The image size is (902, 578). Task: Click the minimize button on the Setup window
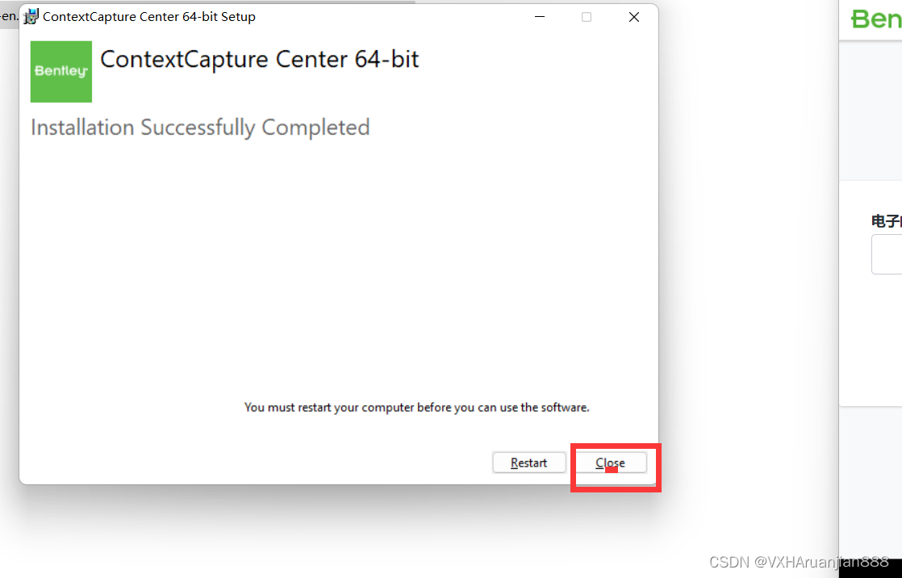tap(540, 16)
